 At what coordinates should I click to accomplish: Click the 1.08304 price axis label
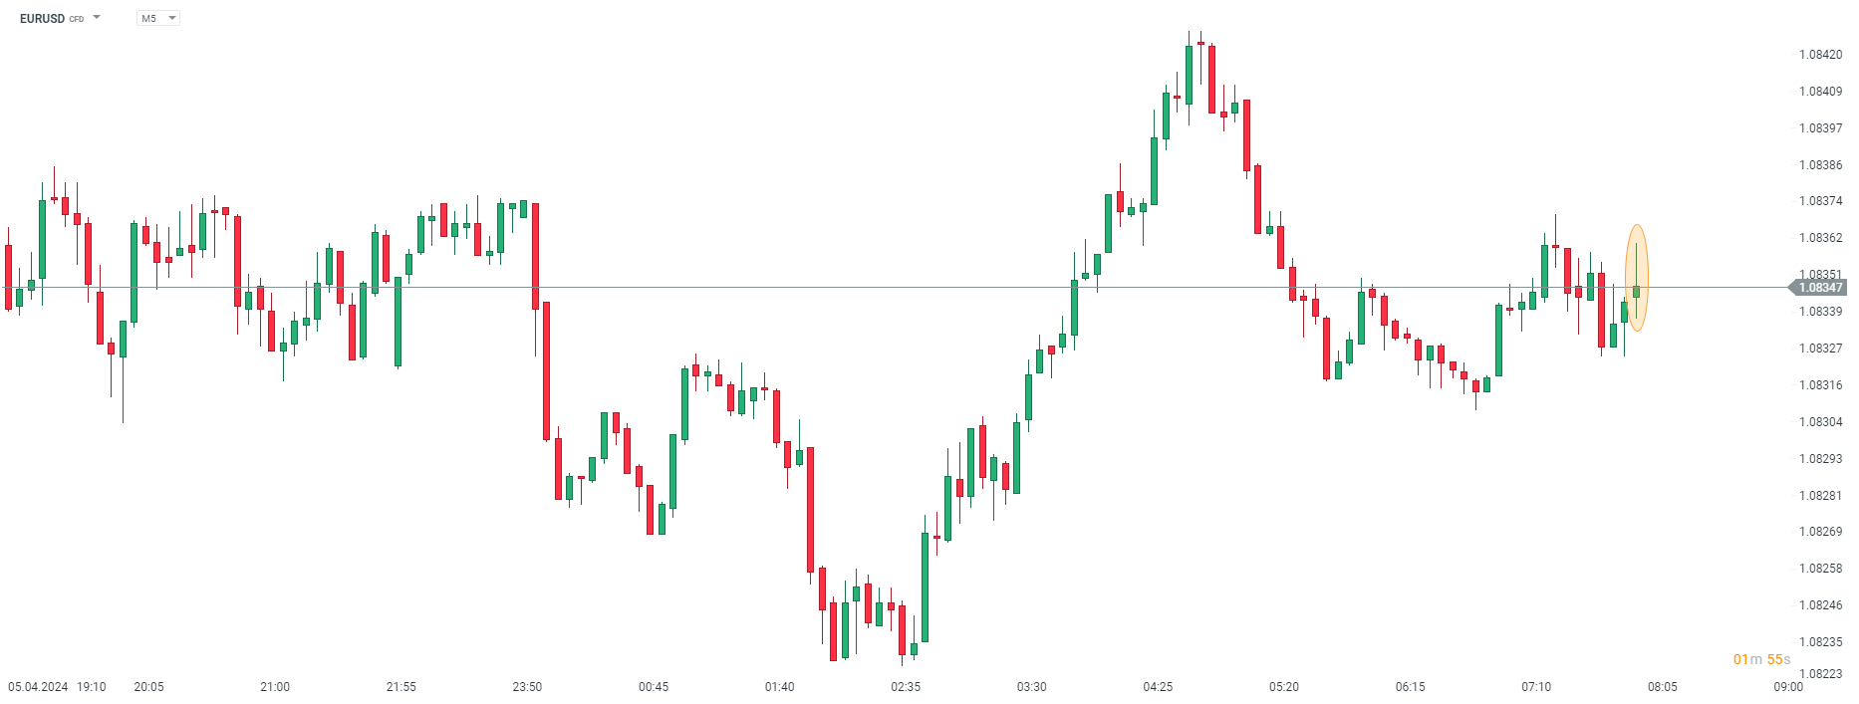pyautogui.click(x=1820, y=422)
